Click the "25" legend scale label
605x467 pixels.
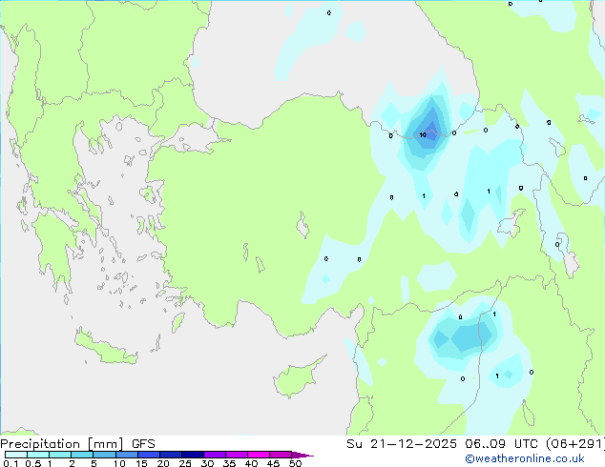point(185,463)
